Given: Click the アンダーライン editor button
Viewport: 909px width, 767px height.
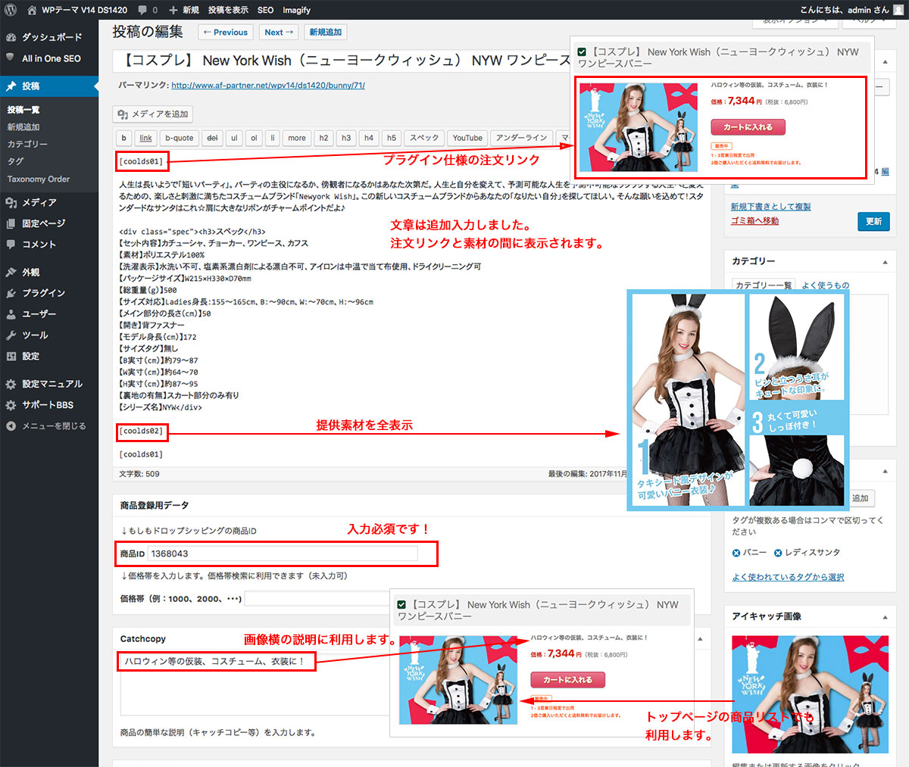Looking at the screenshot, I should click(x=521, y=138).
